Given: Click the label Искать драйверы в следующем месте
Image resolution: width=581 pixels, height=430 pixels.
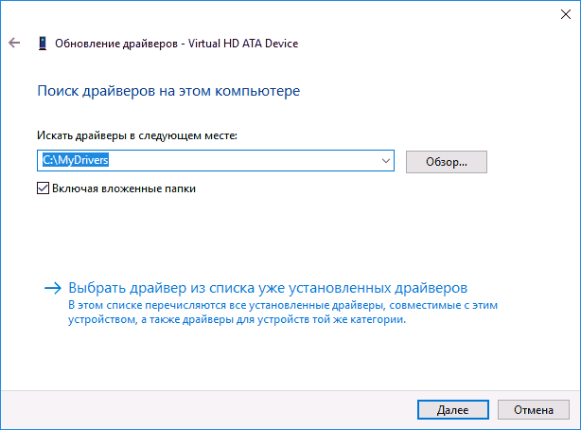Looking at the screenshot, I should click(137, 135).
